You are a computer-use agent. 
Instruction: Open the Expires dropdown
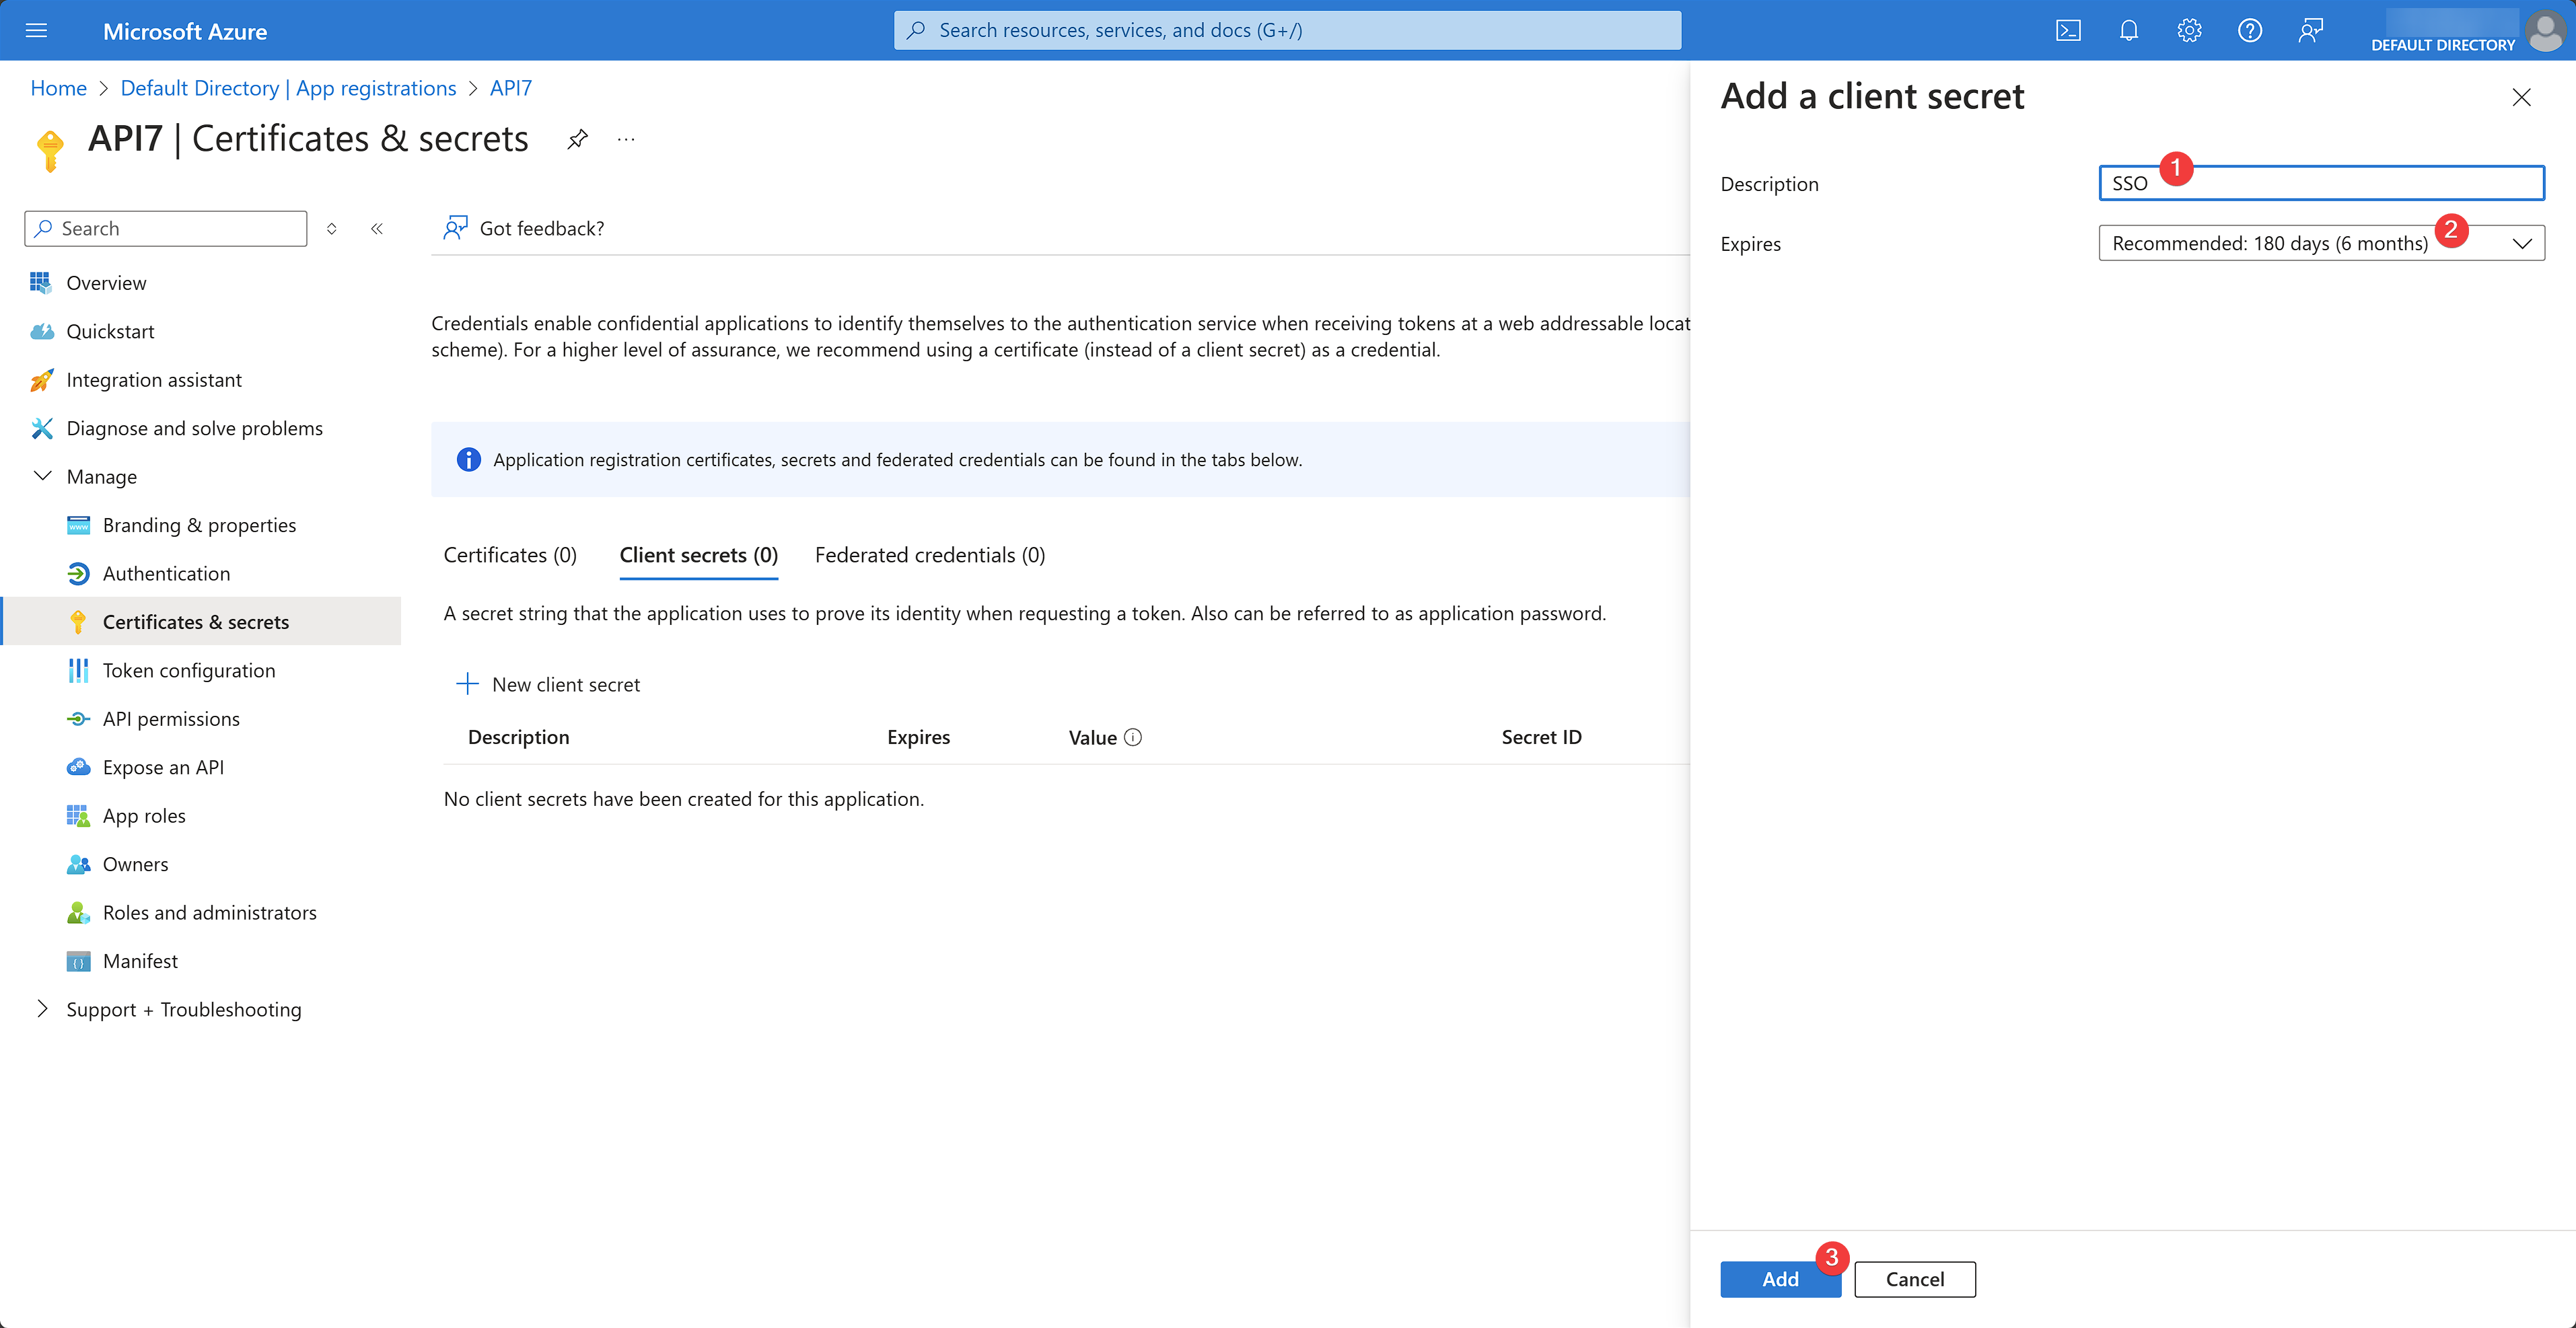(x=2321, y=243)
